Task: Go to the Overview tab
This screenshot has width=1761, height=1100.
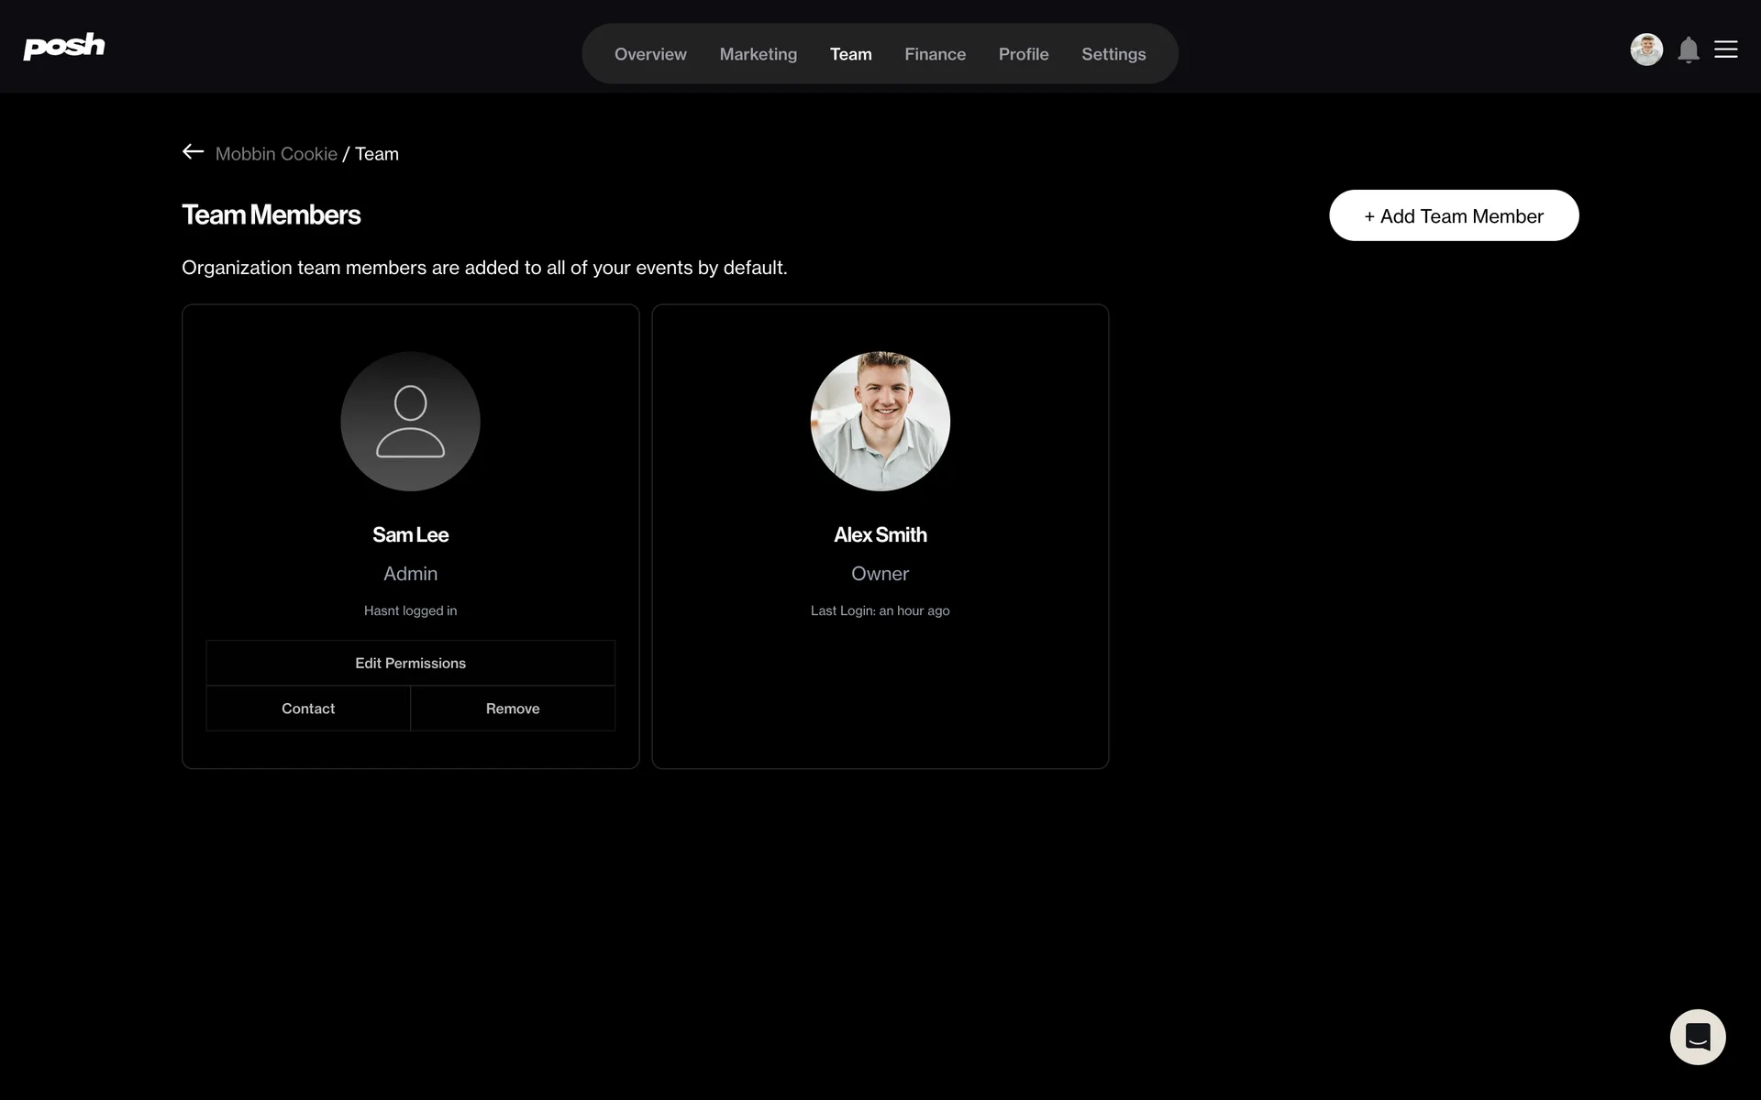Action: pyautogui.click(x=649, y=54)
